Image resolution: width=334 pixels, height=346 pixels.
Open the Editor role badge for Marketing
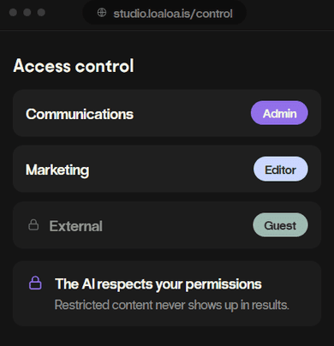(x=281, y=169)
